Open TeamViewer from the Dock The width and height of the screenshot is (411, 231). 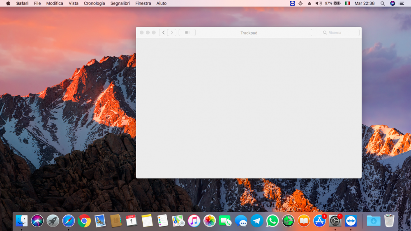click(x=351, y=221)
